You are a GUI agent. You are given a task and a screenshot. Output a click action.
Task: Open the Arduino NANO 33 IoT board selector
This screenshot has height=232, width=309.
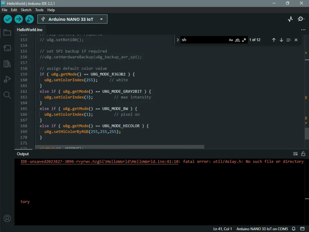(72, 19)
